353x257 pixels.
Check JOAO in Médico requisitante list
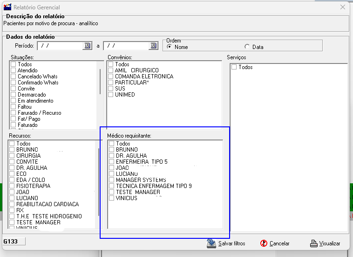click(111, 168)
